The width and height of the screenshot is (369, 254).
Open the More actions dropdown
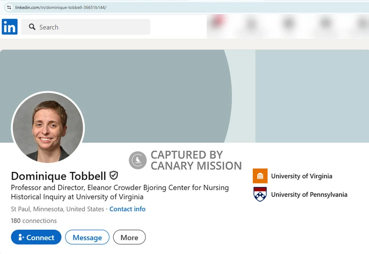click(129, 237)
